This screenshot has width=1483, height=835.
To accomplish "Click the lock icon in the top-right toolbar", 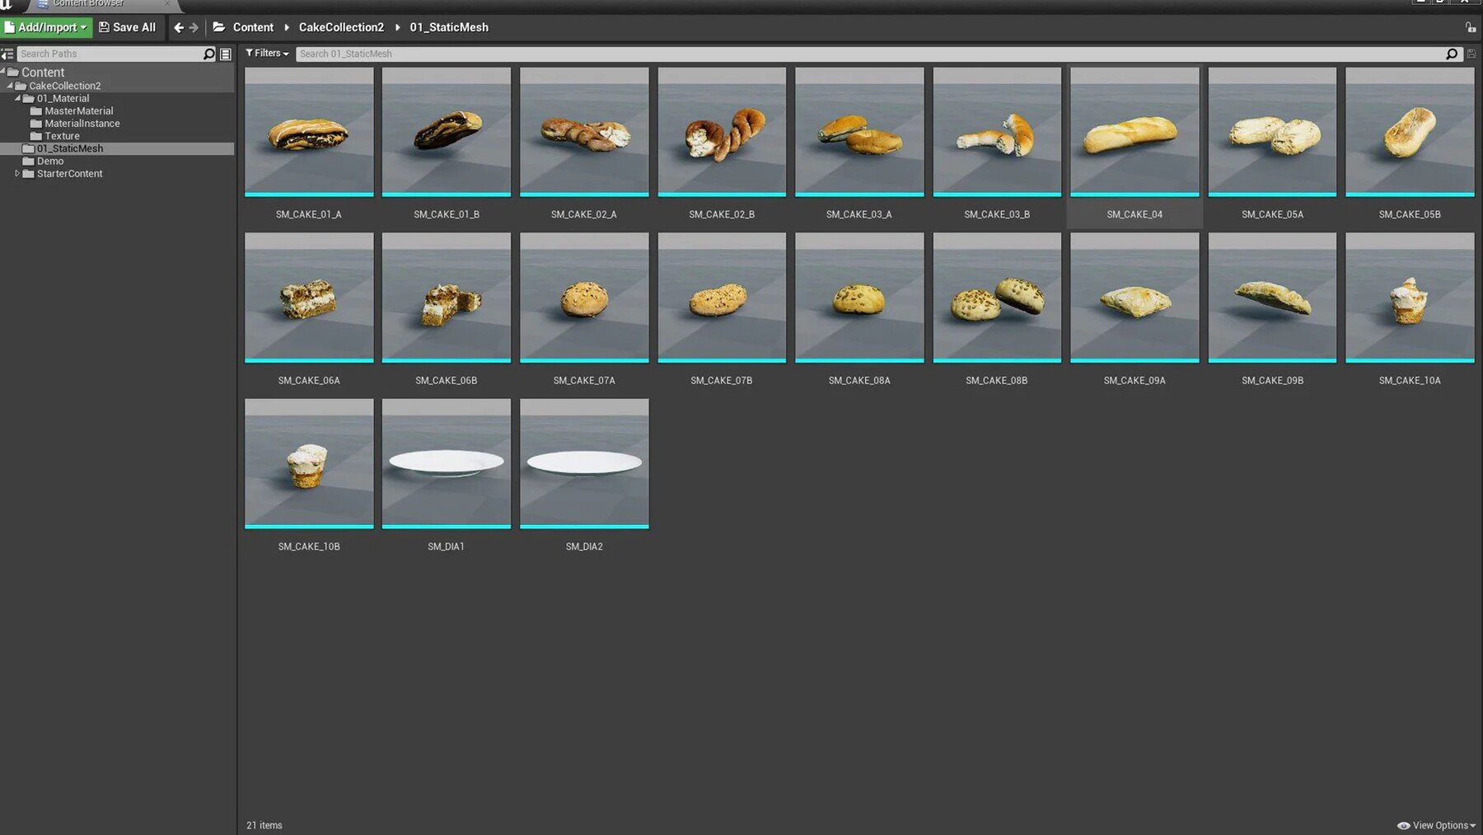I will point(1471,27).
